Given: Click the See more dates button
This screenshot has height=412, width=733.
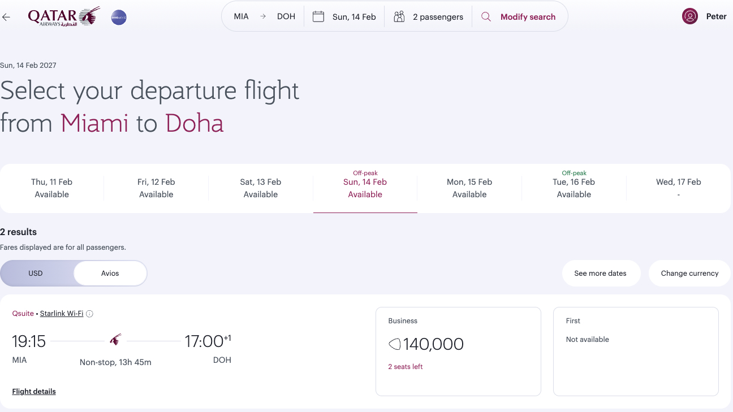Looking at the screenshot, I should [601, 273].
